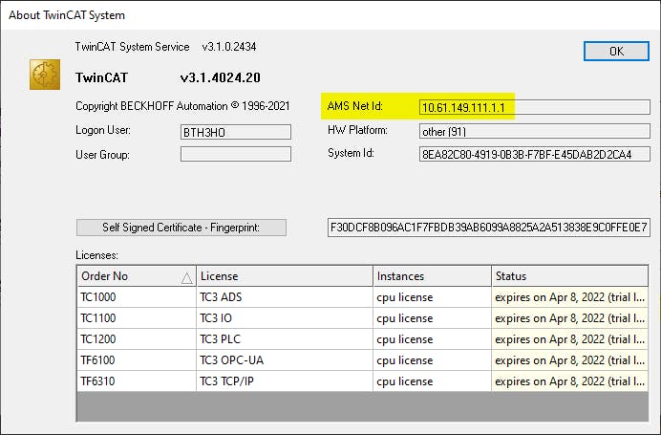Screen dimensions: 661x435
Task: Click the Instances column header
Action: pyautogui.click(x=432, y=276)
